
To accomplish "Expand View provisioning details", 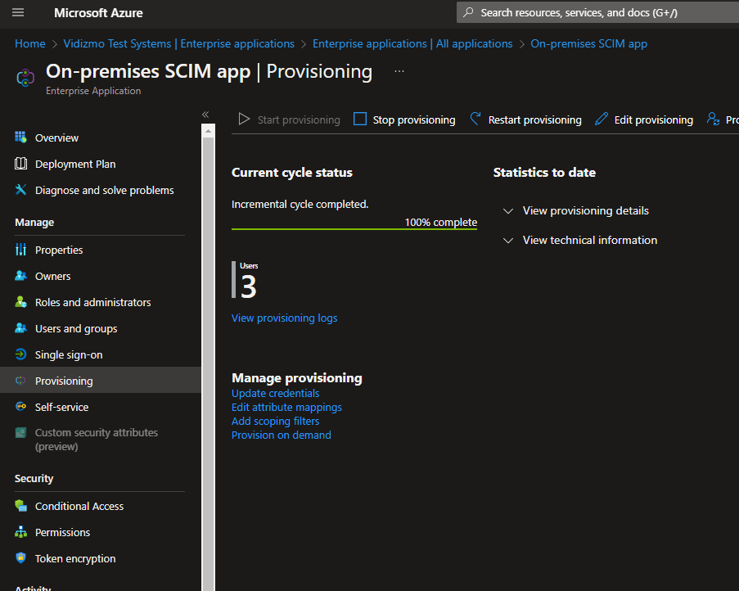I will (x=585, y=210).
